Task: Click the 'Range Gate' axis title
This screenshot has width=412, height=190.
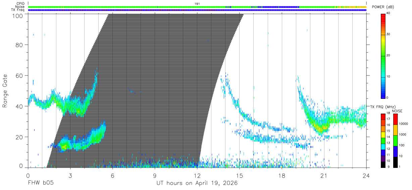Action: (x=5, y=90)
